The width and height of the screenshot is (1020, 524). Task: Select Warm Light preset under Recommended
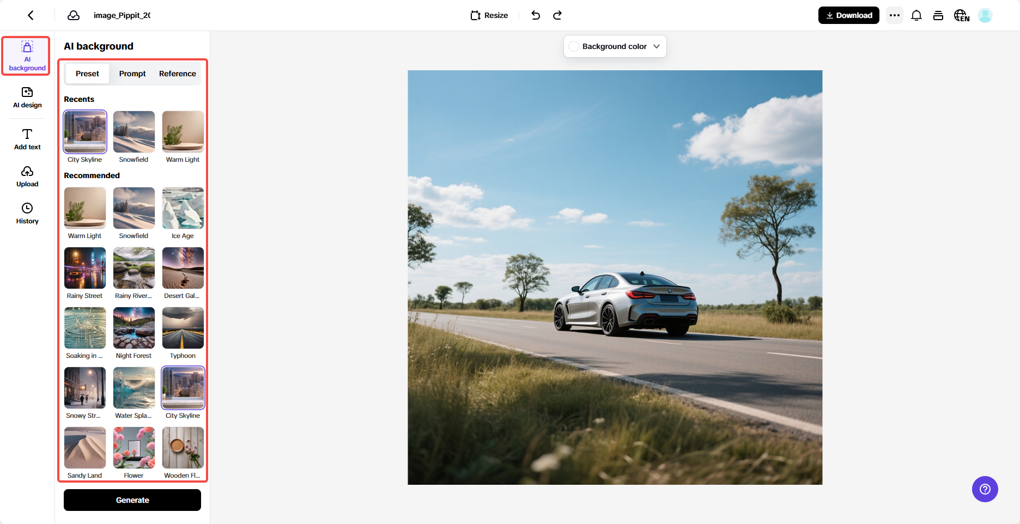point(85,208)
